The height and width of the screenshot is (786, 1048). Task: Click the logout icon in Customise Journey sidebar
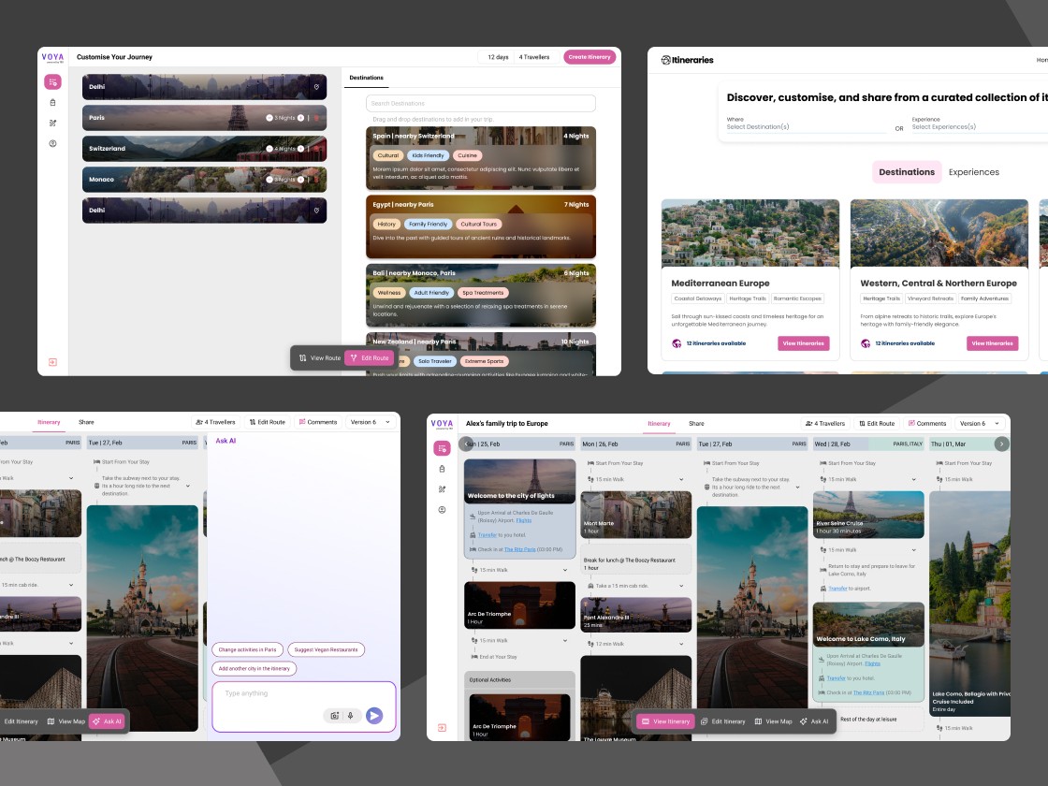pos(52,362)
